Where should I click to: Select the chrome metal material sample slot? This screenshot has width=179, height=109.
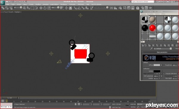coord(152,36)
